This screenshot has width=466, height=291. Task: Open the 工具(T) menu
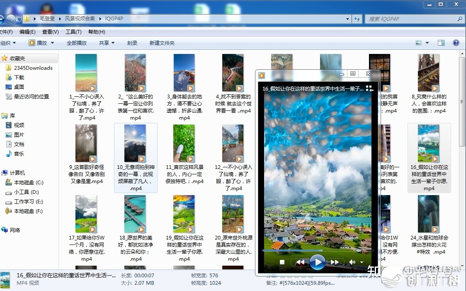click(x=73, y=32)
